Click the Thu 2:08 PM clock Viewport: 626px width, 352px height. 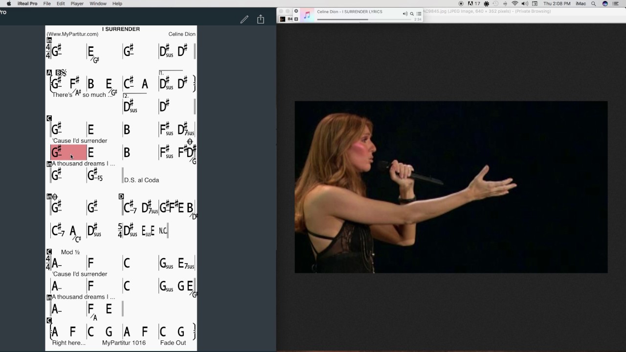tap(557, 3)
